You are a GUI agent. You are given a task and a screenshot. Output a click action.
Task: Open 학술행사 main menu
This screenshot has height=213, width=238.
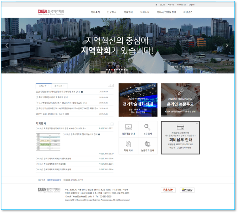(128, 12)
